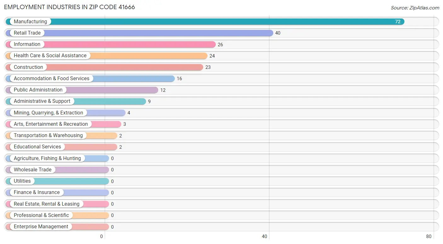
Task: Click the Manufacturing bar label
Action: [30, 21]
